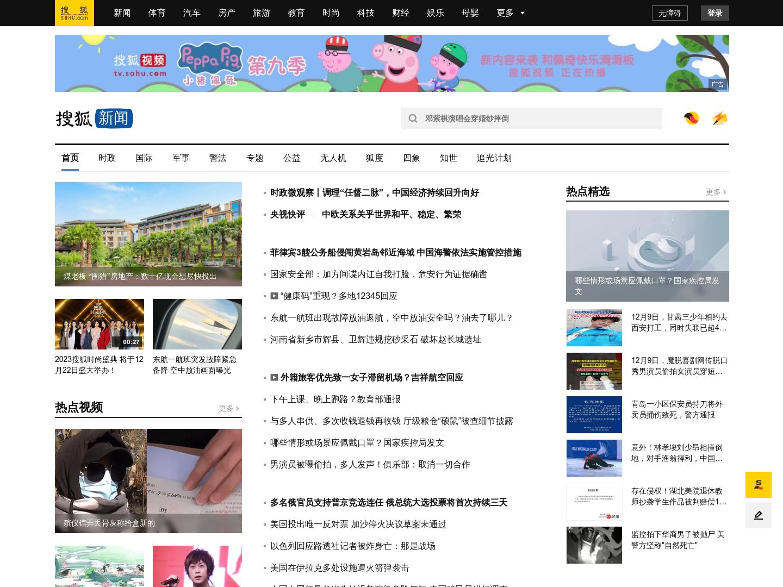Open the lightning envelope icon beside search
783x587 pixels.
click(720, 118)
